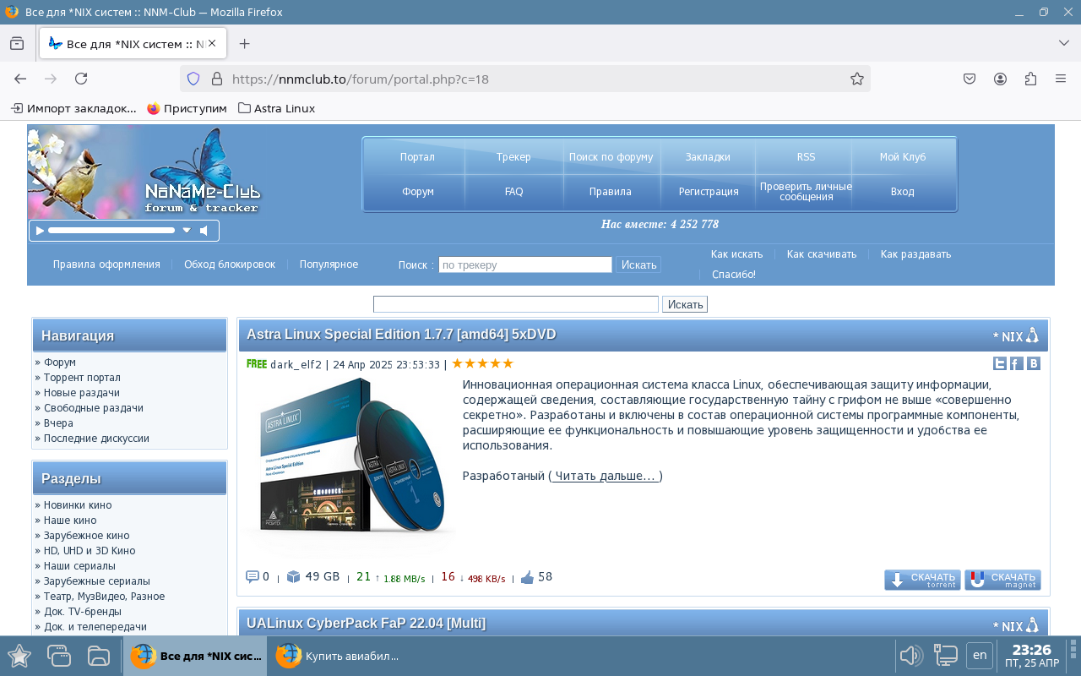Click Искать button beside tracker search
This screenshot has height=676, width=1081.
tap(638, 264)
